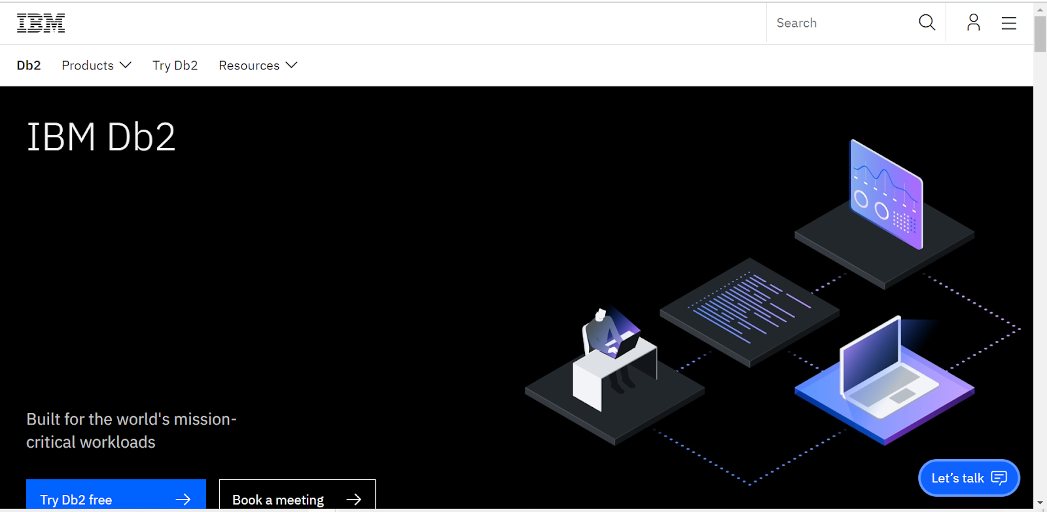Open the Let's talk chat button
1047x512 pixels.
point(969,478)
